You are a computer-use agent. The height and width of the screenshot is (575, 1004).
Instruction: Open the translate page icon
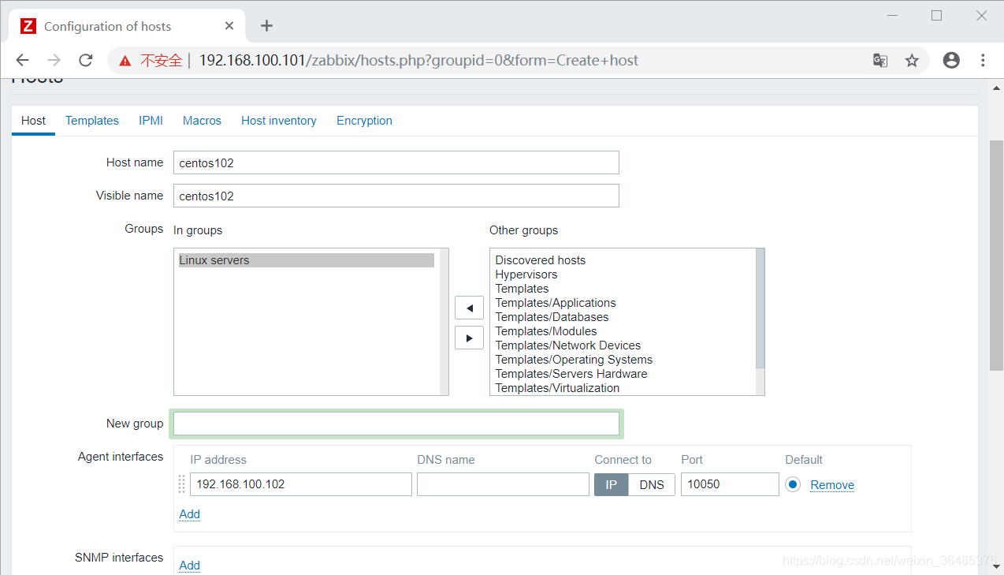(880, 61)
